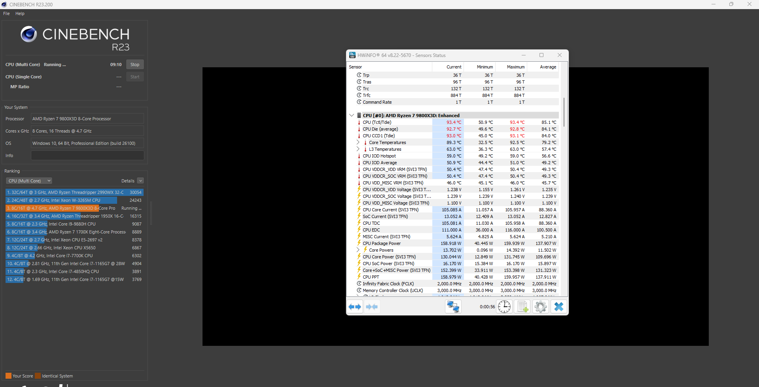Minimize the HWiNFO Sensors Status window

(x=524, y=55)
